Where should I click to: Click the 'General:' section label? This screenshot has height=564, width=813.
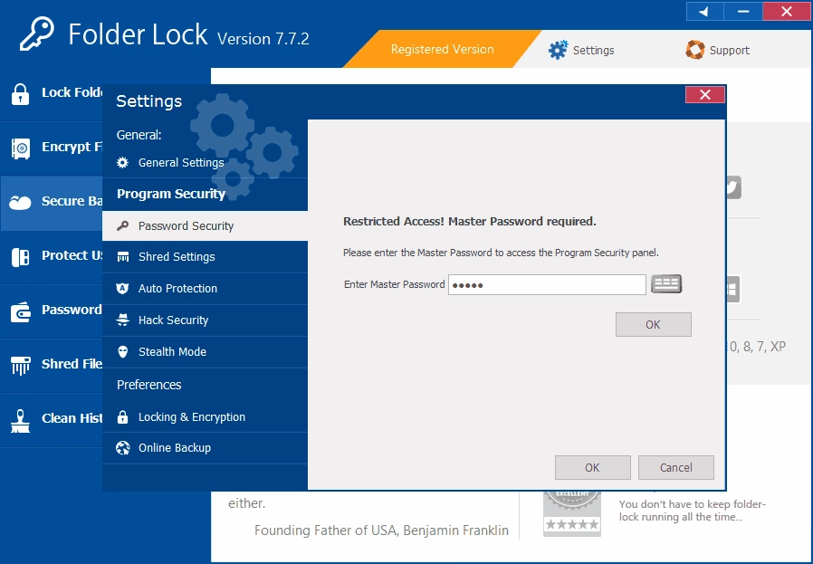tap(139, 135)
